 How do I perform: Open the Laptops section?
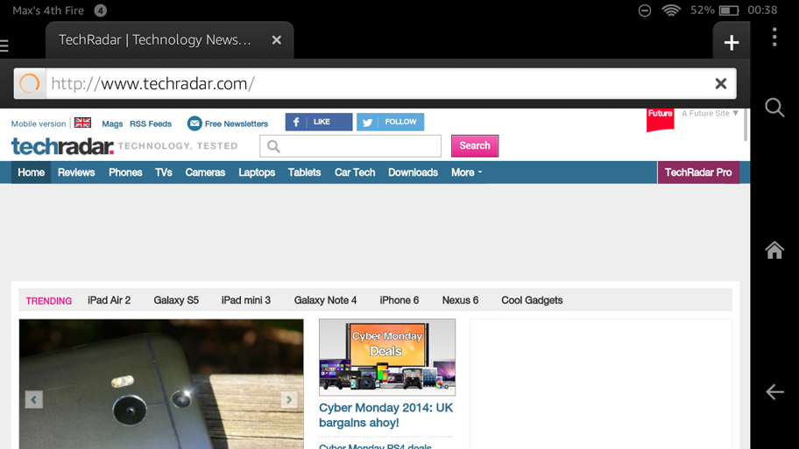pos(257,172)
